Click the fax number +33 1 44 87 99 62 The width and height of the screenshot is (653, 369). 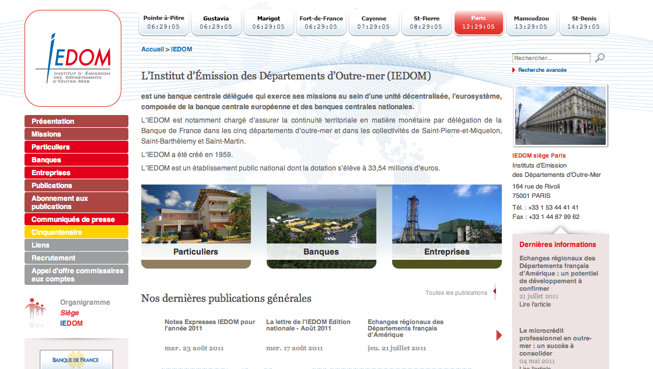[x=554, y=217]
